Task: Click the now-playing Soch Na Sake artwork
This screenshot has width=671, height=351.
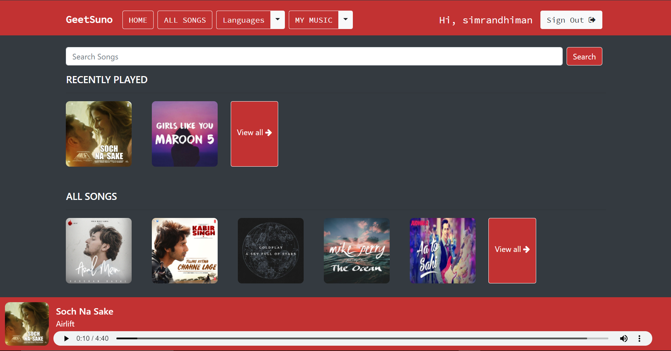Action: 27,324
